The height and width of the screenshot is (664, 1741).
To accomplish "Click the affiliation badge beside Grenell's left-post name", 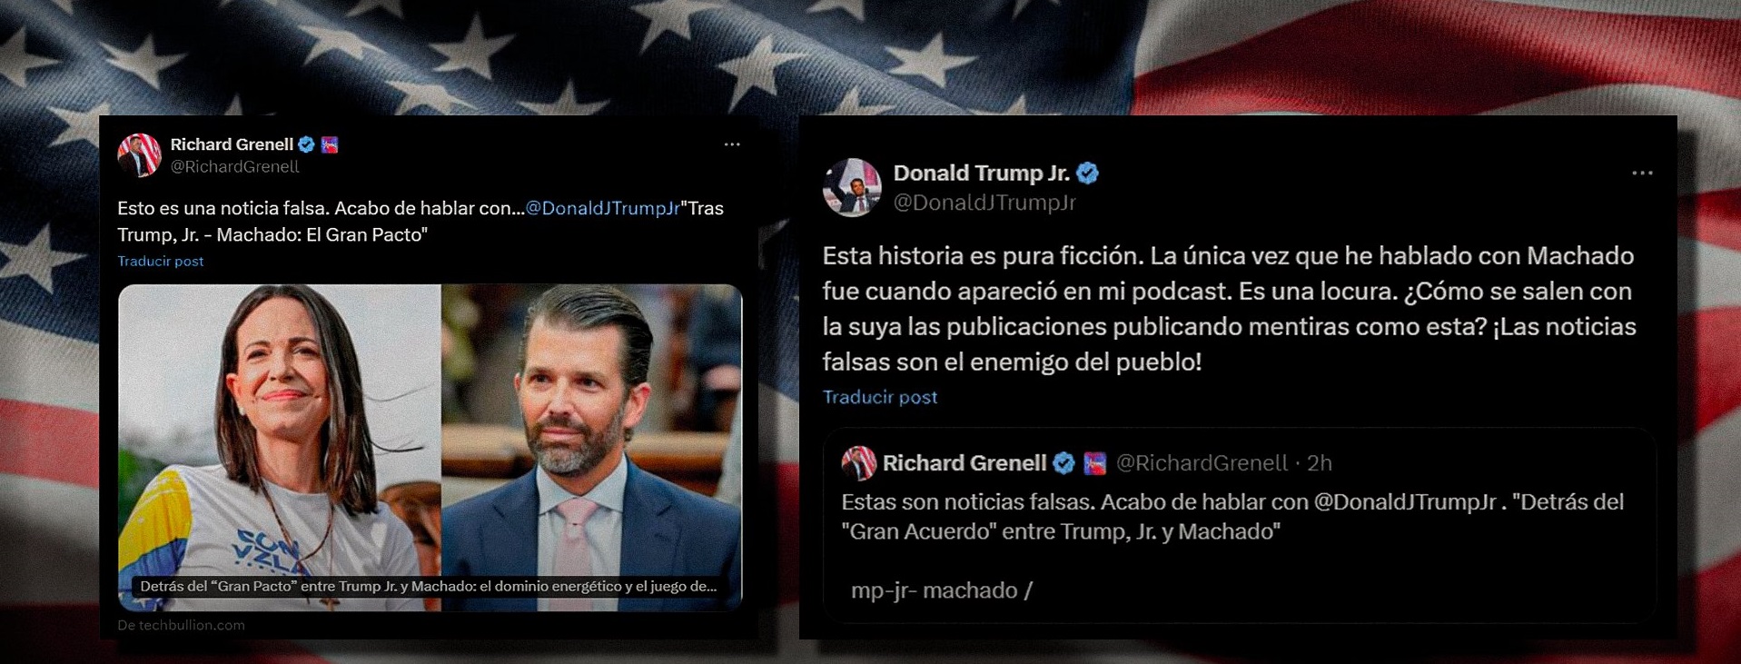I will pos(330,144).
